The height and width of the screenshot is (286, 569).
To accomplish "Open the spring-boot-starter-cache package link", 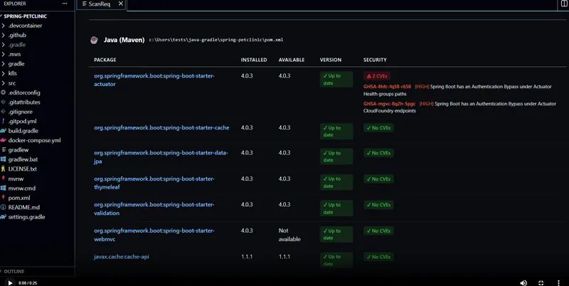I will (x=161, y=128).
